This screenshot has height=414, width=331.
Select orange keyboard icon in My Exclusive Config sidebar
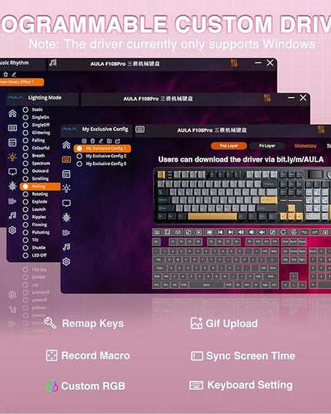(x=66, y=160)
